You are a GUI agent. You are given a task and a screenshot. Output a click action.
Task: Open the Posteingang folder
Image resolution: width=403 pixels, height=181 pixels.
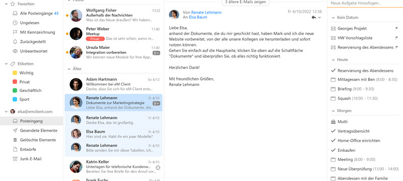tap(31, 121)
